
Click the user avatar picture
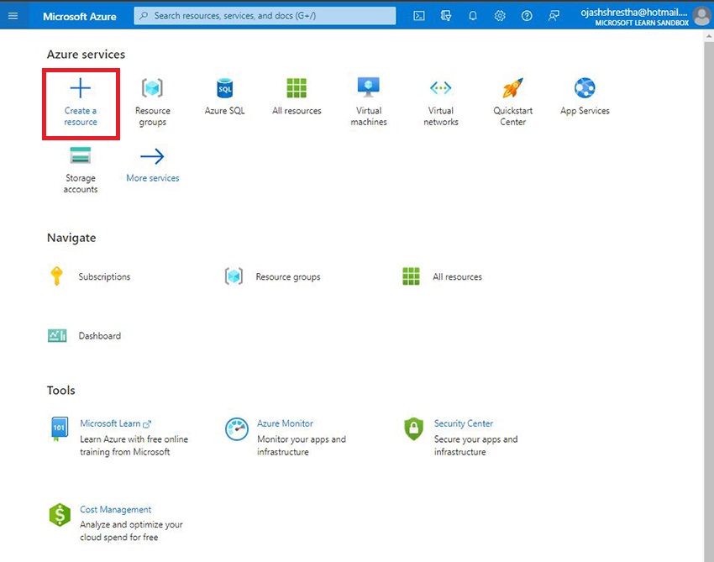coord(701,17)
